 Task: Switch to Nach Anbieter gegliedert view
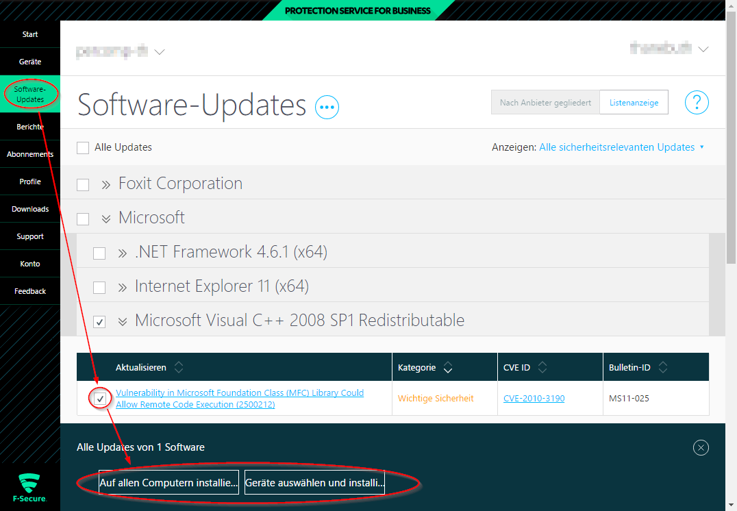[x=545, y=103]
